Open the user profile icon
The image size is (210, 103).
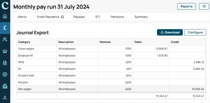pos(5,98)
